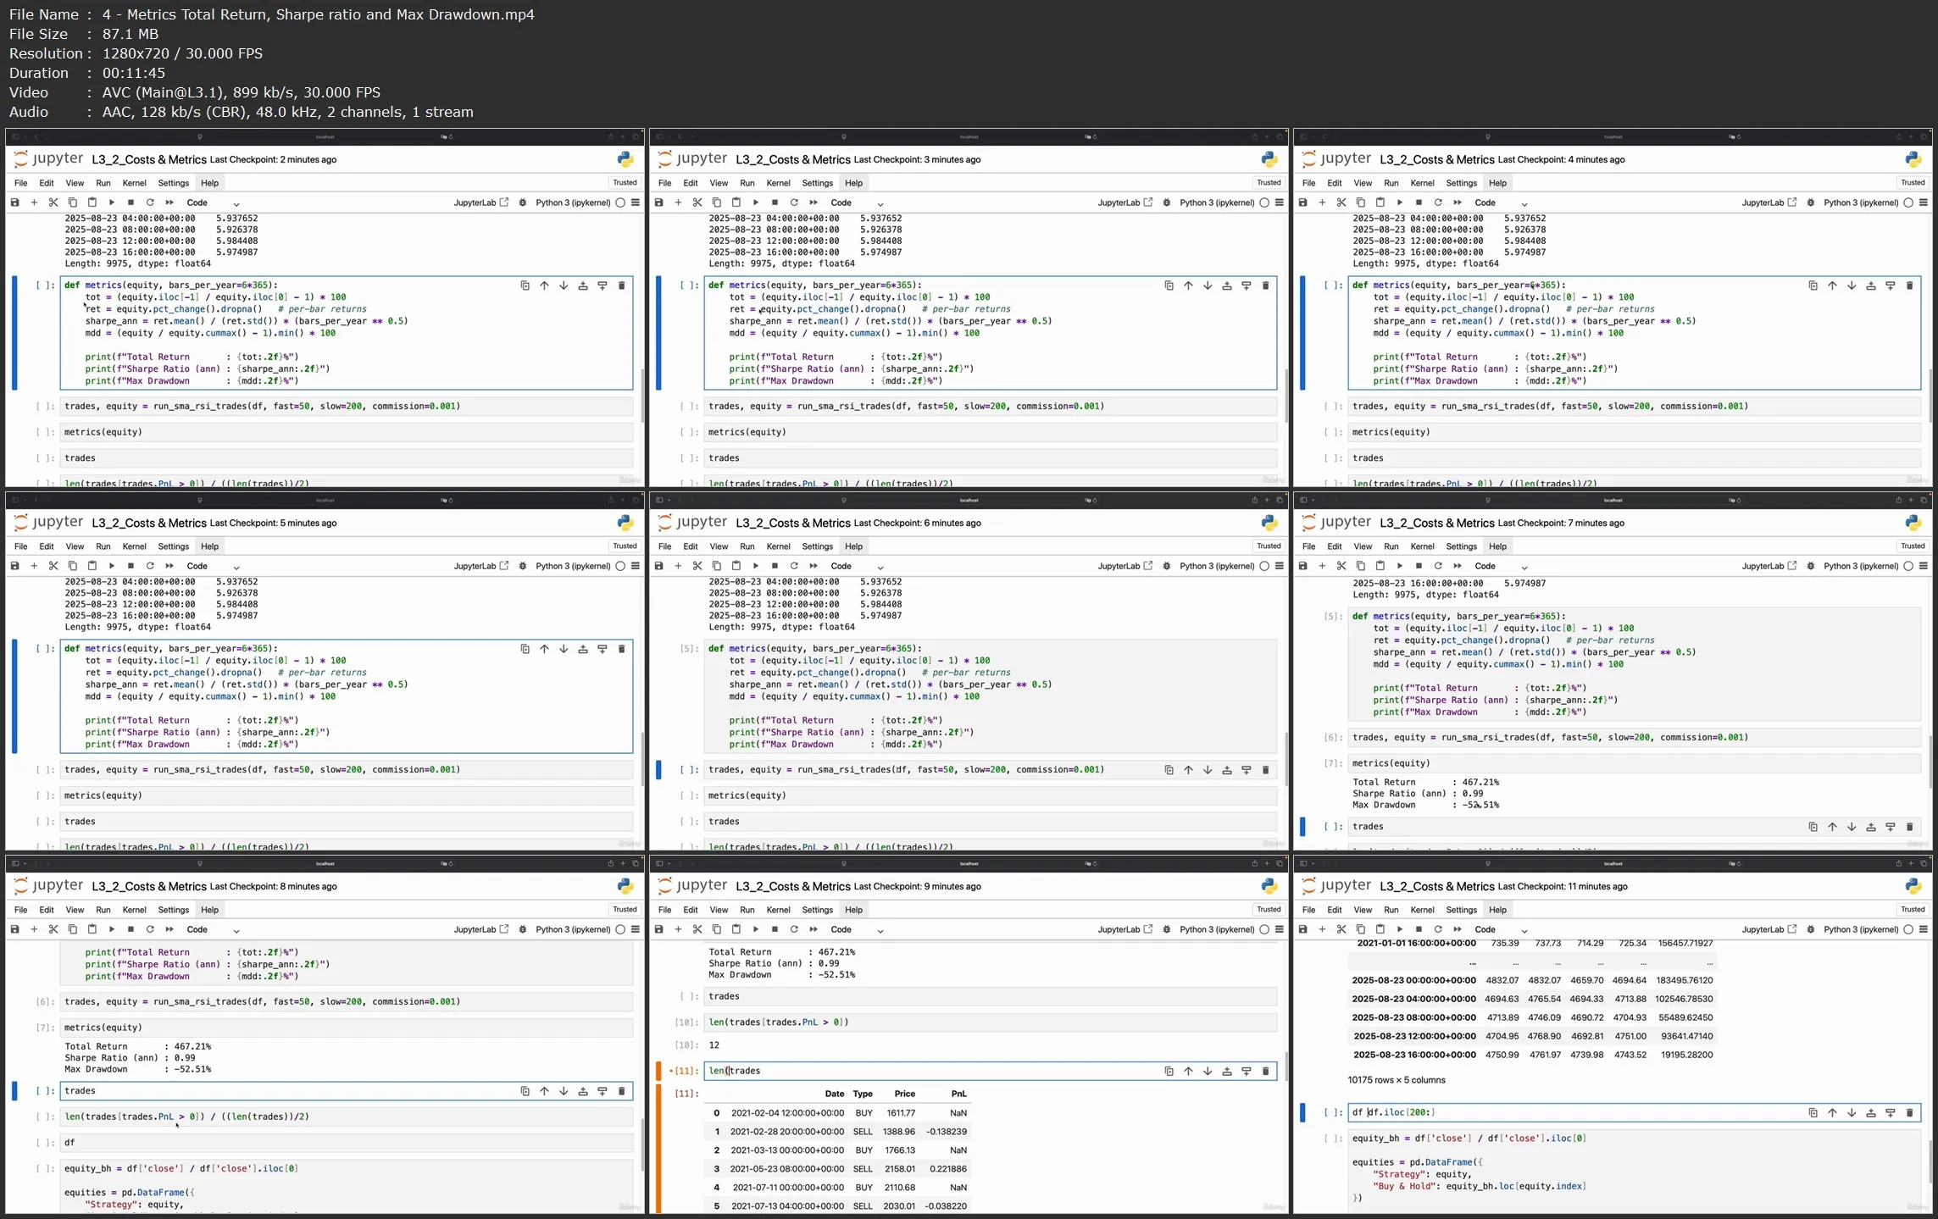
Task: Delete the trades cell in the '7 minutes ago' notebook
Action: [1909, 827]
